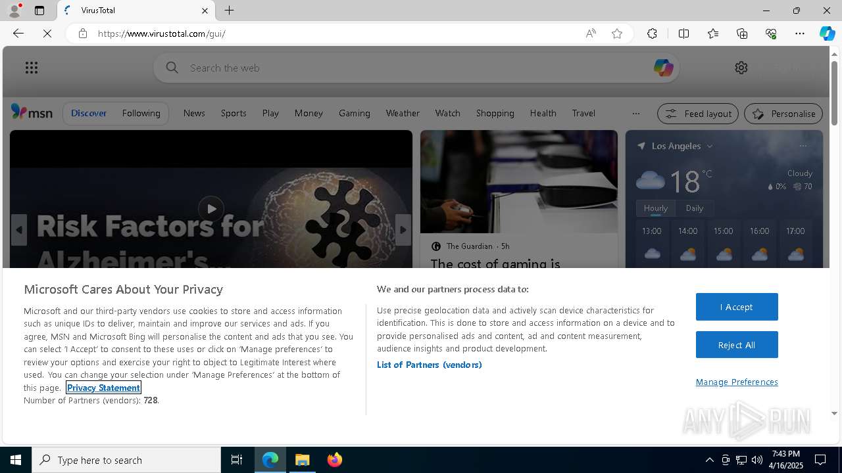
Task: Open Settings and more ellipsis menu
Action: point(800,34)
